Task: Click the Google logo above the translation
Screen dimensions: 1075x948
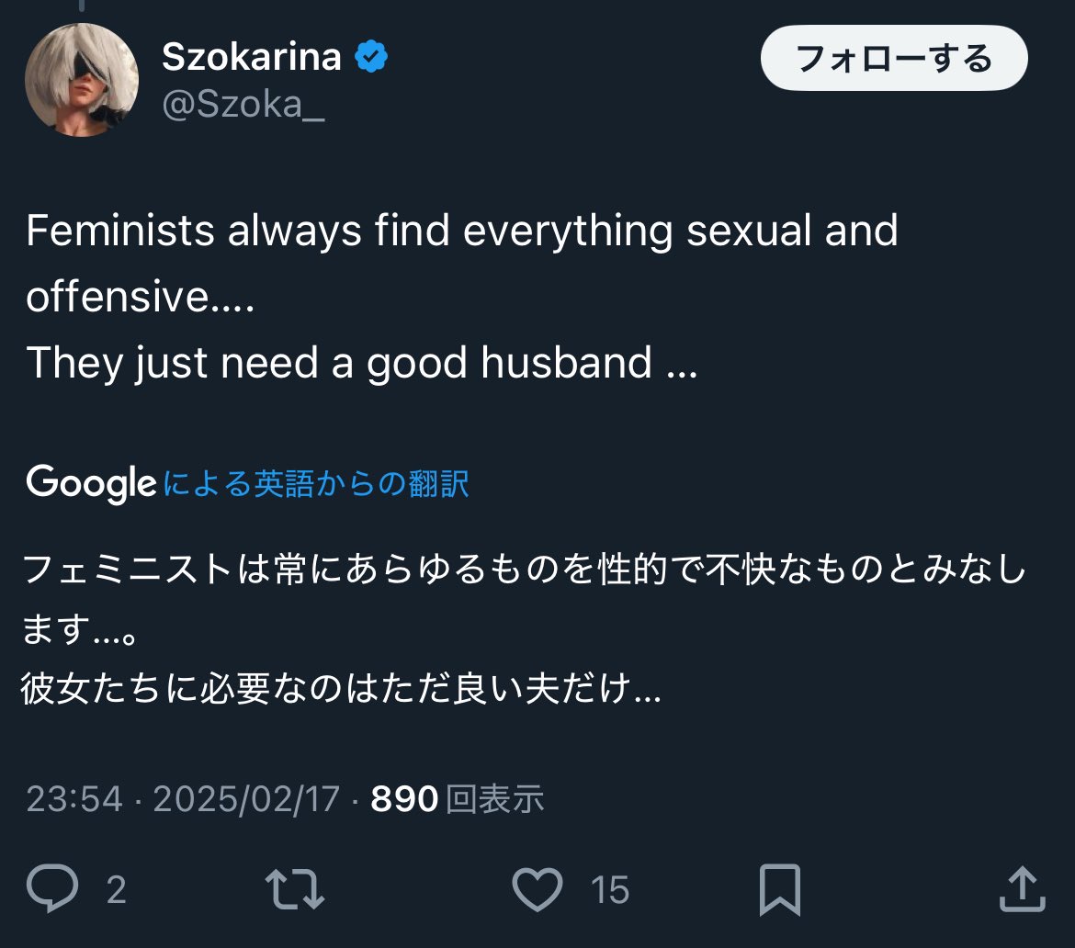Action: [x=91, y=483]
